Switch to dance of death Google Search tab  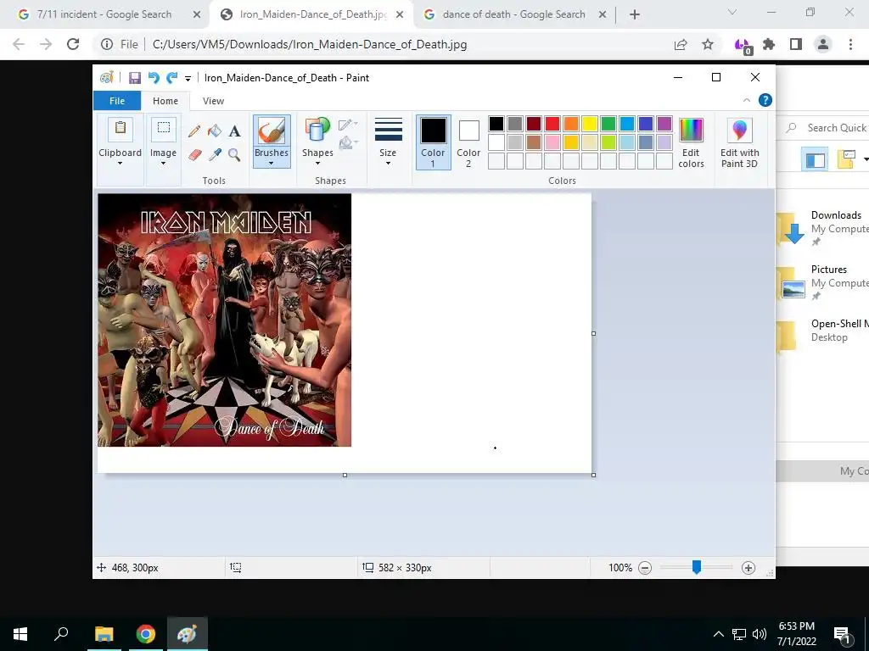(x=514, y=14)
